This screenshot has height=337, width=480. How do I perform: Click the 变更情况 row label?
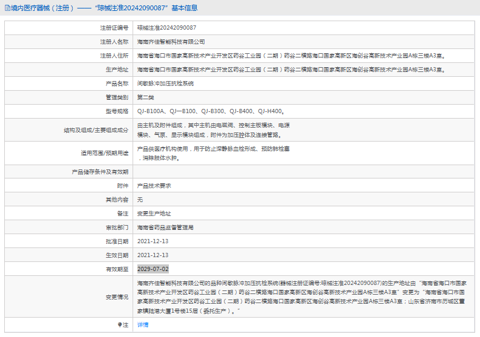pos(117,297)
